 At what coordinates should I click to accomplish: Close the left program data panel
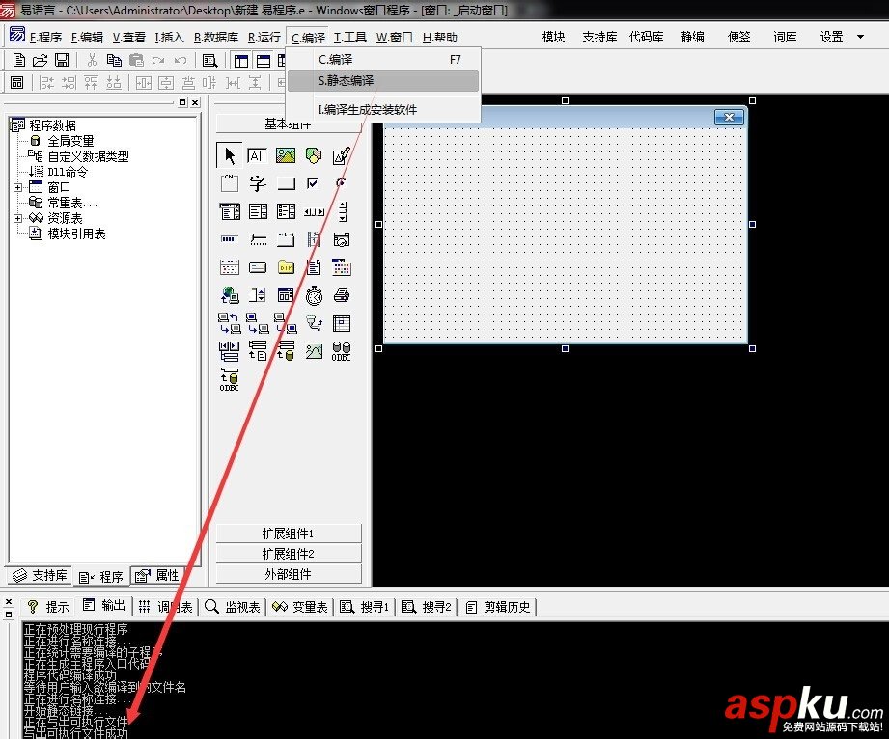(x=195, y=102)
